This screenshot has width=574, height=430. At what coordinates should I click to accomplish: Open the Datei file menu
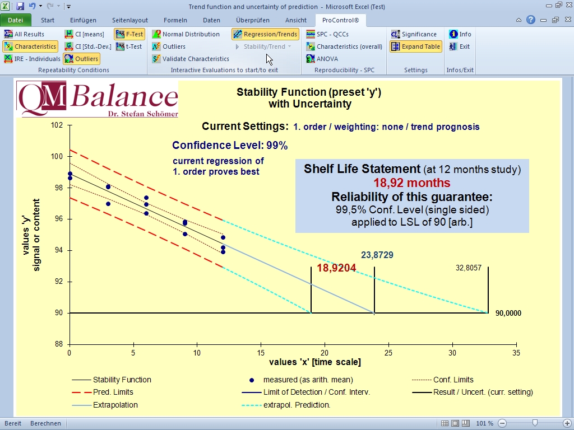tap(15, 20)
